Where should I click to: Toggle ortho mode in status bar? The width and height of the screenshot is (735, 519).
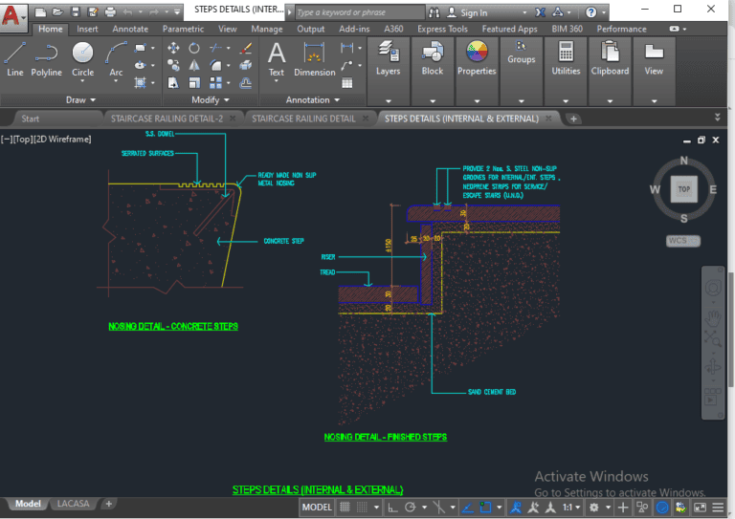(392, 508)
